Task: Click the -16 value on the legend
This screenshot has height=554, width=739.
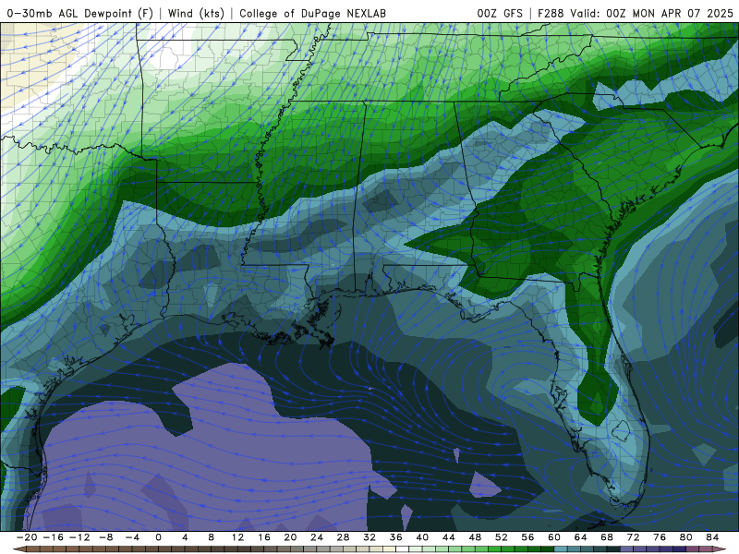Action: coord(53,537)
